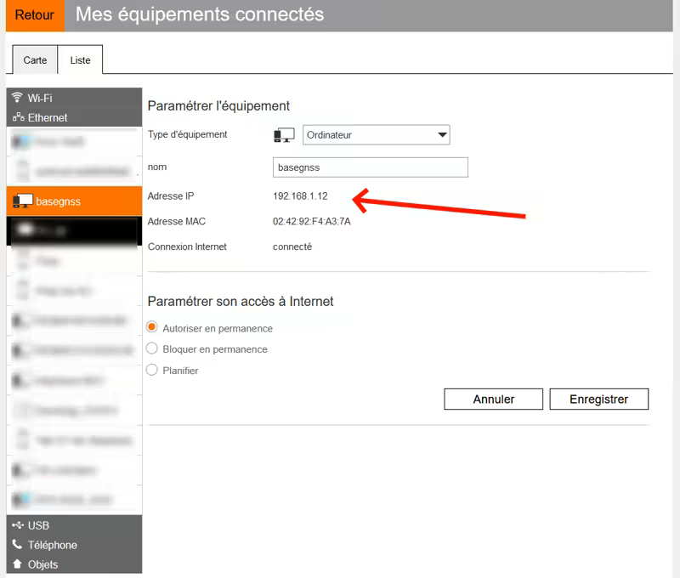Screen dimensions: 680x578
Task: Click the nom field containing basegnss
Action: [370, 167]
